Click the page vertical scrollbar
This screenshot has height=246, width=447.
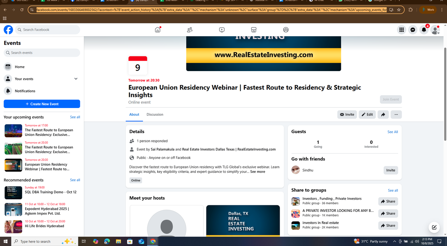click(445, 94)
